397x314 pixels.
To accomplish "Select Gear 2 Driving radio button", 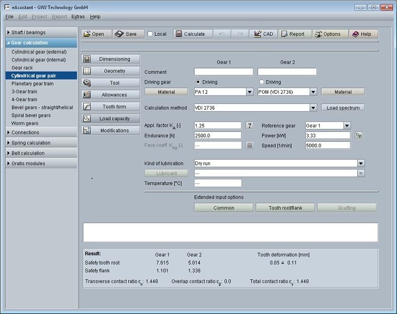I will (261, 82).
